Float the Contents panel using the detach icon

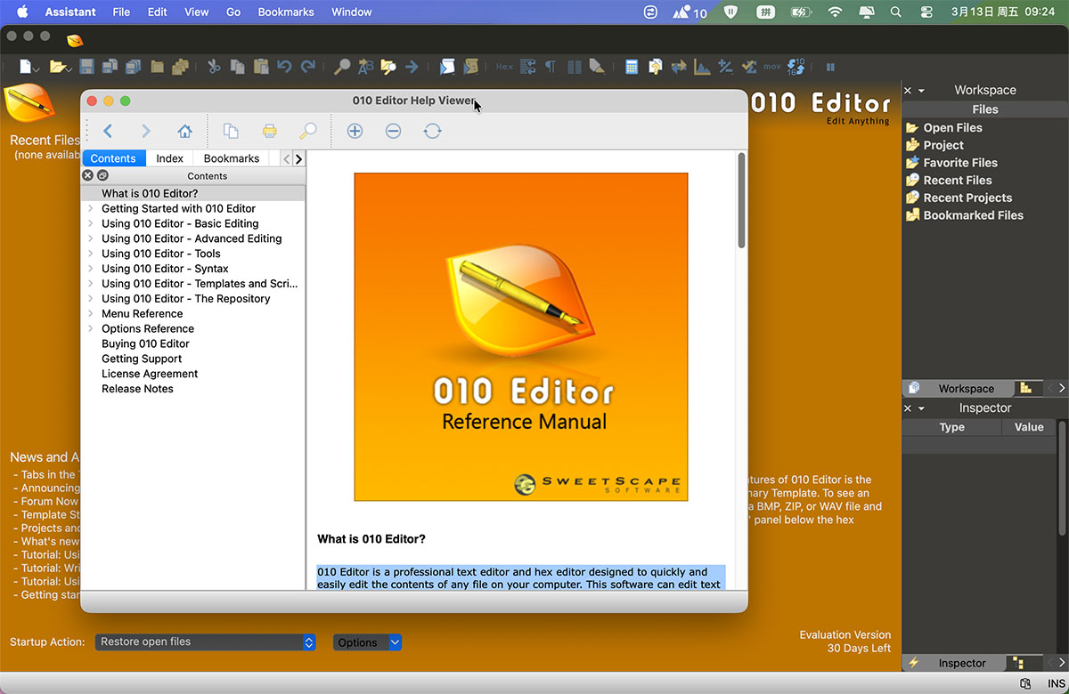[x=102, y=176]
